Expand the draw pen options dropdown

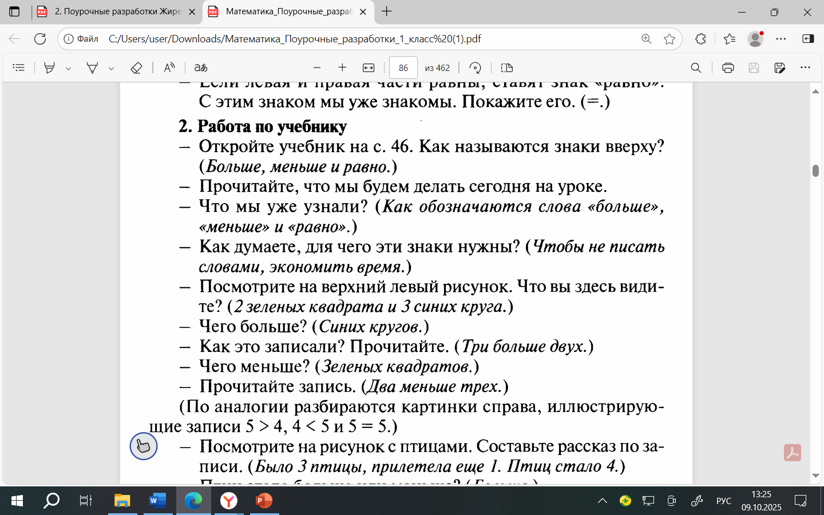[x=111, y=68]
